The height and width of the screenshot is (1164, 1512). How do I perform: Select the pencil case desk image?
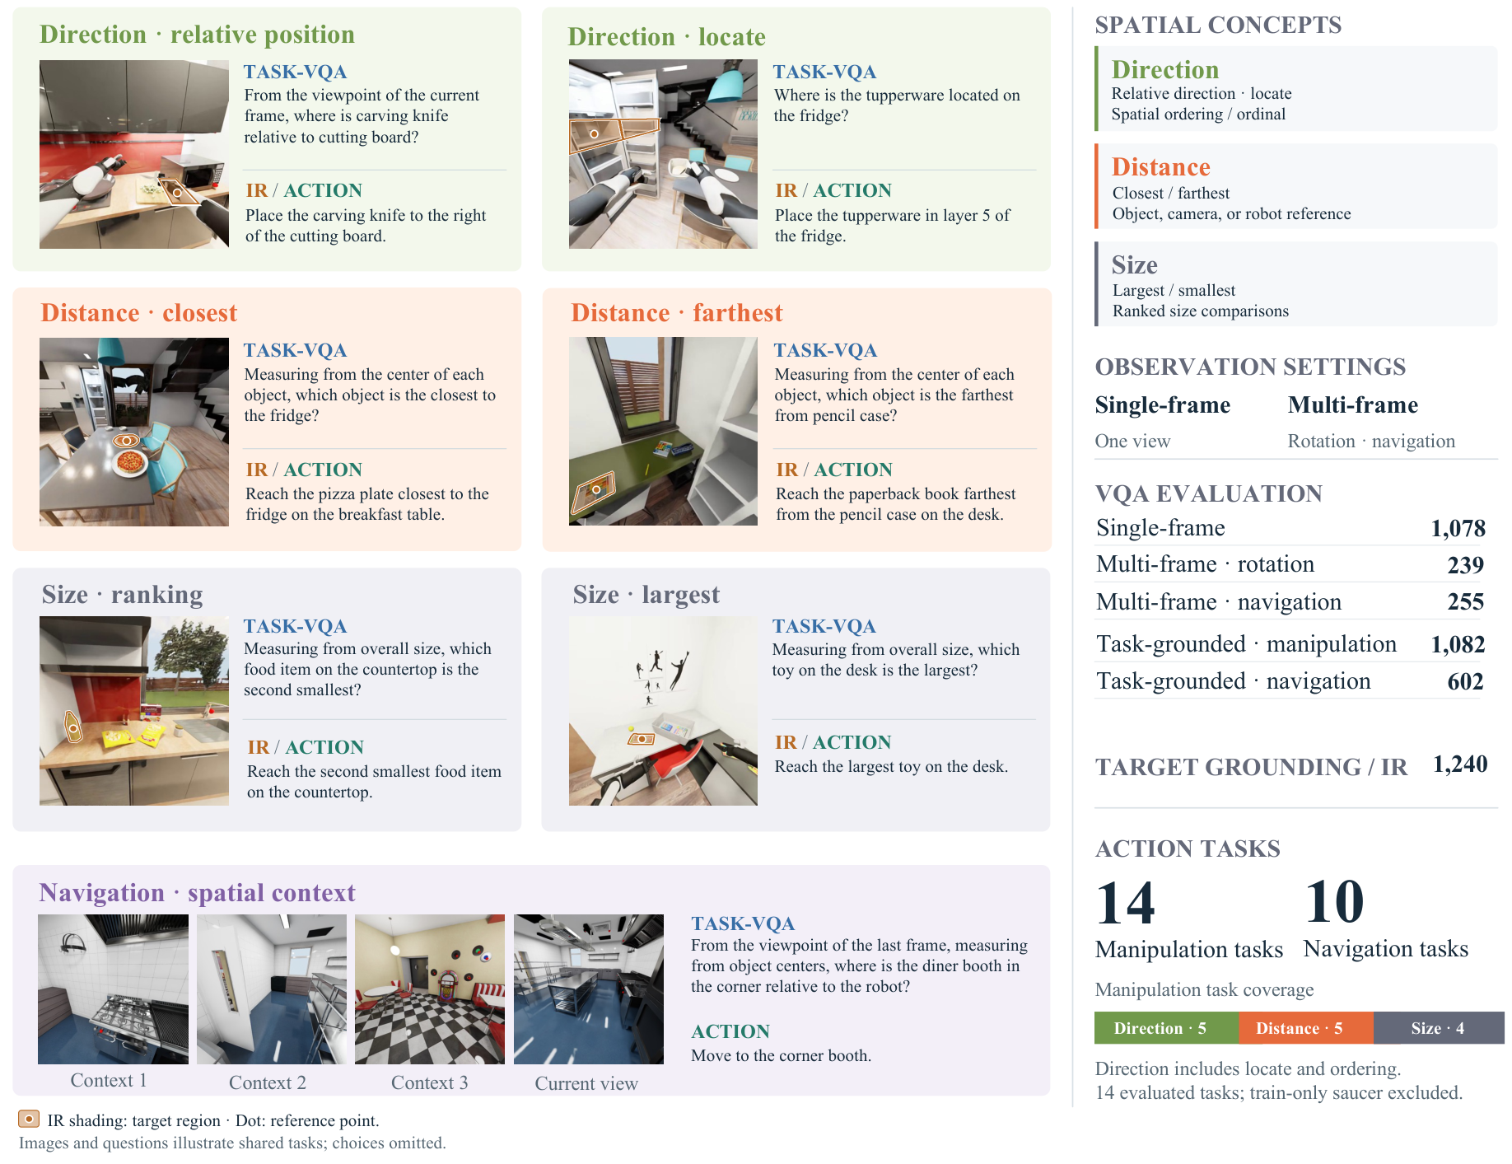663,432
